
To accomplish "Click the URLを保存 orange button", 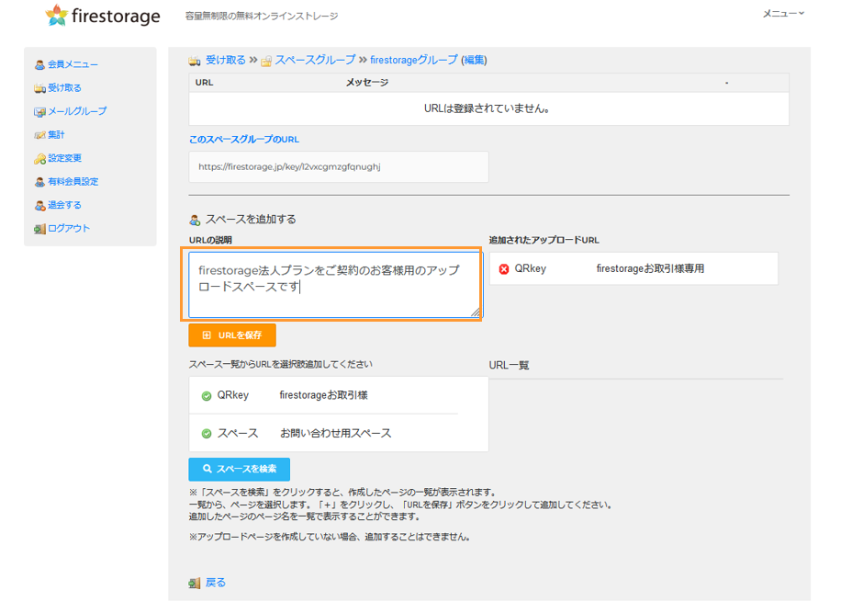I will (232, 335).
